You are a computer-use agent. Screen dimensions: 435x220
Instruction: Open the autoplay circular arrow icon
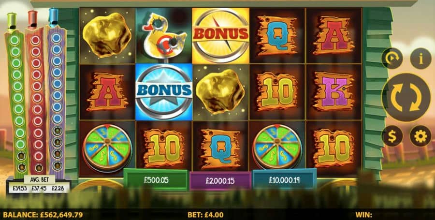click(391, 59)
